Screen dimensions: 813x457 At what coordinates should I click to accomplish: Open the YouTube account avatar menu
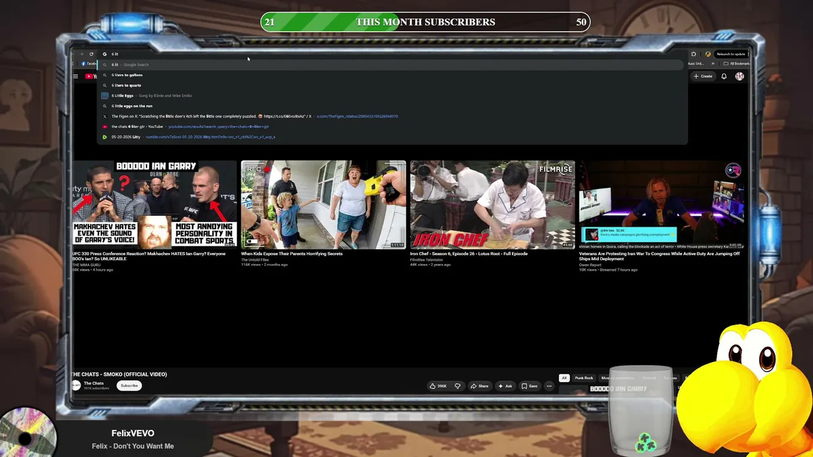pos(739,76)
